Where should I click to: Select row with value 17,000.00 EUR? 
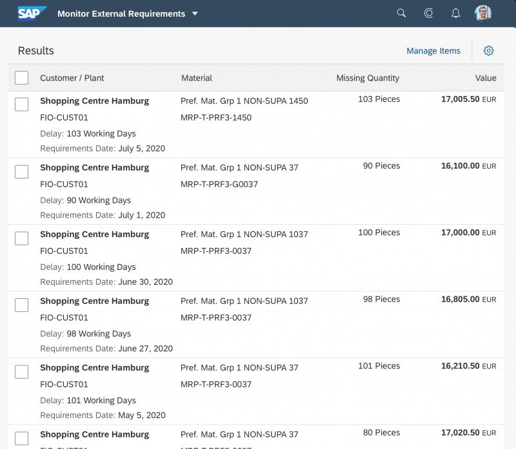tap(22, 238)
